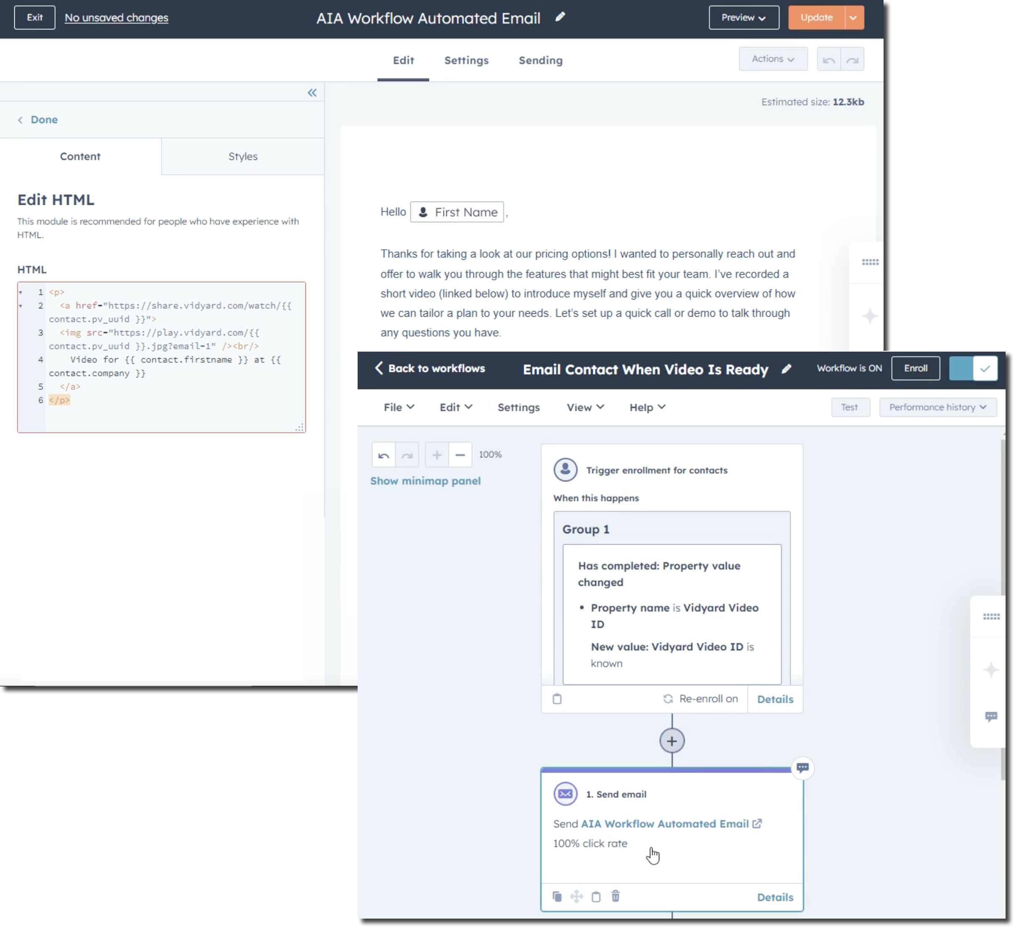Open Performance history dropdown

click(x=937, y=407)
